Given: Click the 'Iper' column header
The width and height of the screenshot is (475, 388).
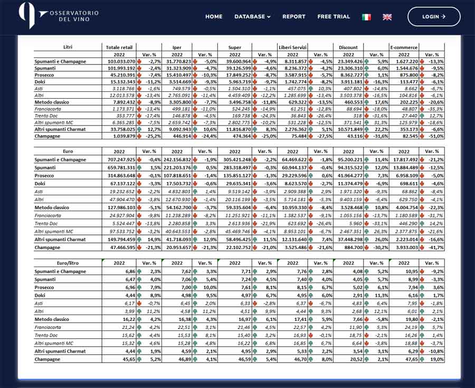Looking at the screenshot, I should click(177, 48).
